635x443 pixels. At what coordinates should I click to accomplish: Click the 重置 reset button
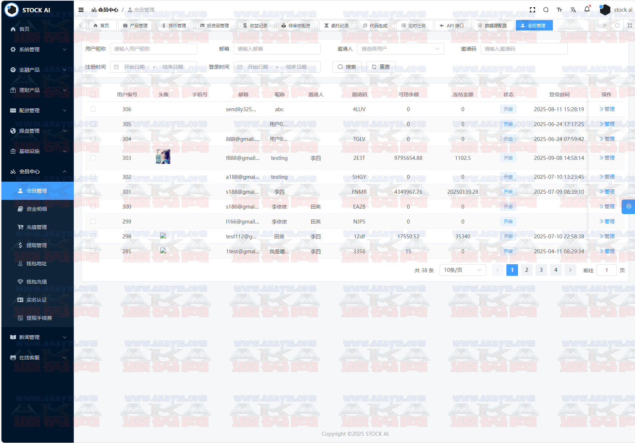click(381, 67)
